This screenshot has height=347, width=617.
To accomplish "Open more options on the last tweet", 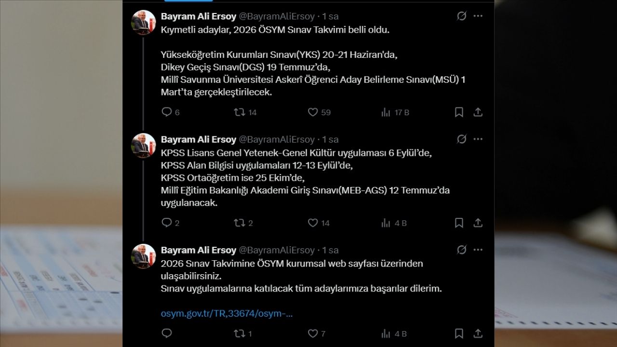I will tap(478, 250).
